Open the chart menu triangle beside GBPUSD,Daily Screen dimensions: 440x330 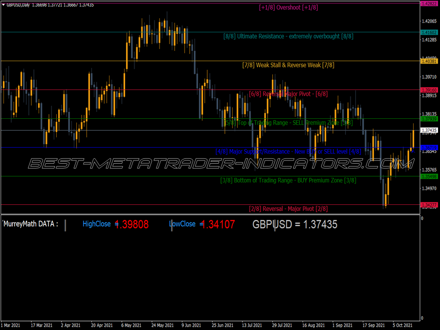pyautogui.click(x=3, y=5)
